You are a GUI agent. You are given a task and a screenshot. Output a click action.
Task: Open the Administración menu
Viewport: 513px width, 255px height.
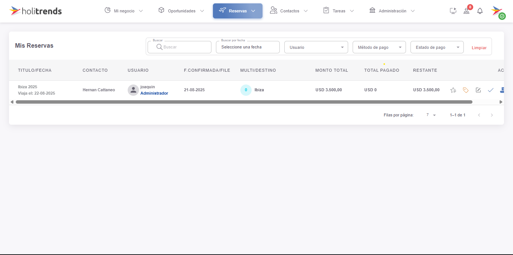pos(392,11)
